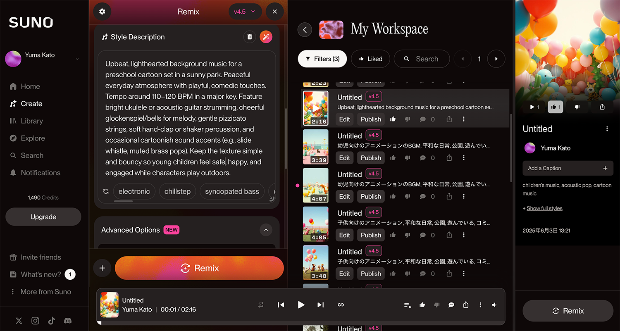
Task: Dislike the song under the cover art
Action: click(578, 107)
